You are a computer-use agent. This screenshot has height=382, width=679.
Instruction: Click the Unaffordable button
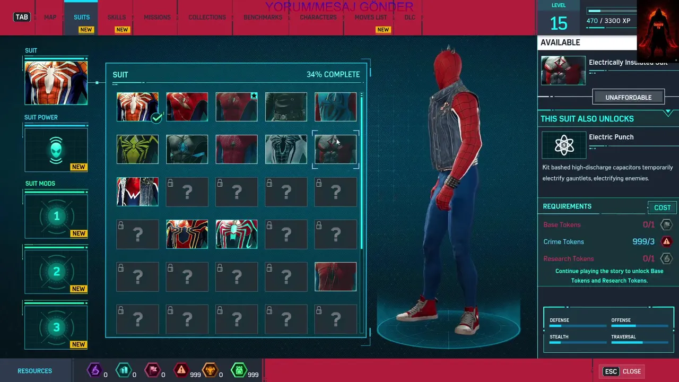point(628,97)
